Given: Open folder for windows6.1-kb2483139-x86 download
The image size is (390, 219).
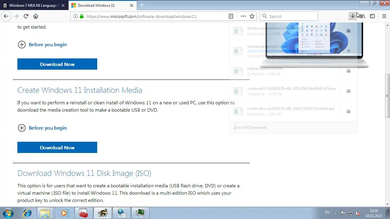Looking at the screenshot, I should click(x=349, y=111).
